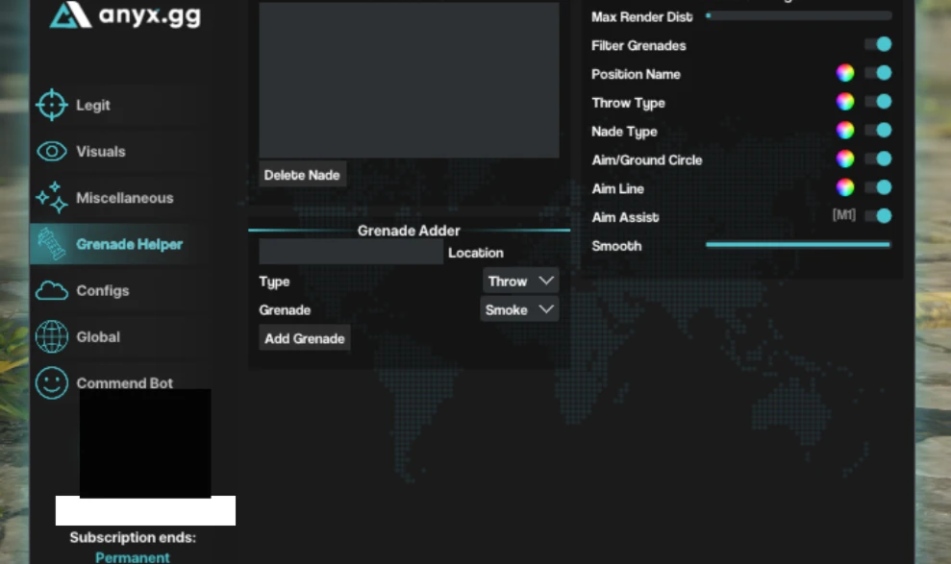
Task: Click the Location input field
Action: (x=351, y=252)
